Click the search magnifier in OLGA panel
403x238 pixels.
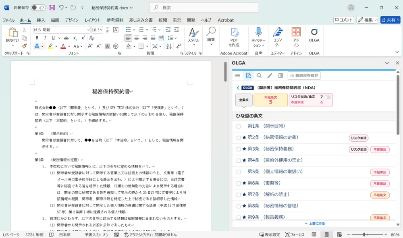[259, 76]
